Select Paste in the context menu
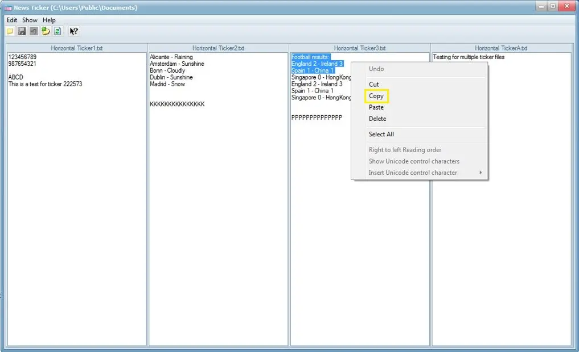This screenshot has width=579, height=352. [x=376, y=107]
